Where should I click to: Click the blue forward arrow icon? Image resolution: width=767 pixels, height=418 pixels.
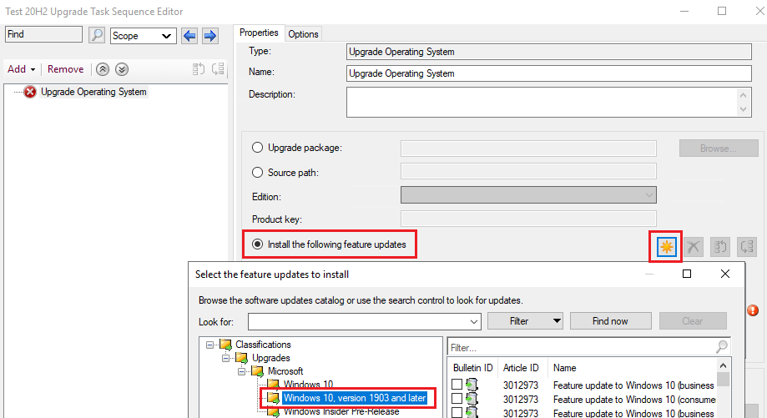pyautogui.click(x=209, y=35)
